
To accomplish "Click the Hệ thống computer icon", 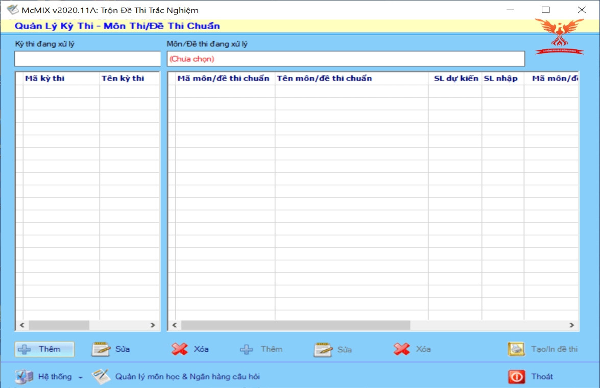I will click(x=24, y=377).
